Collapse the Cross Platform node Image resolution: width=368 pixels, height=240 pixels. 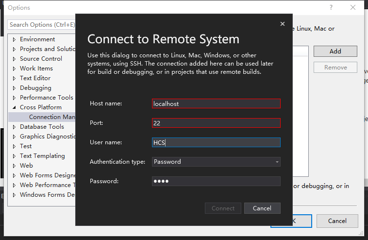pos(15,107)
